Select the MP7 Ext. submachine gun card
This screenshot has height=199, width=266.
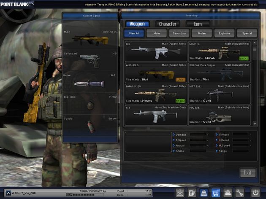click(x=220, y=94)
